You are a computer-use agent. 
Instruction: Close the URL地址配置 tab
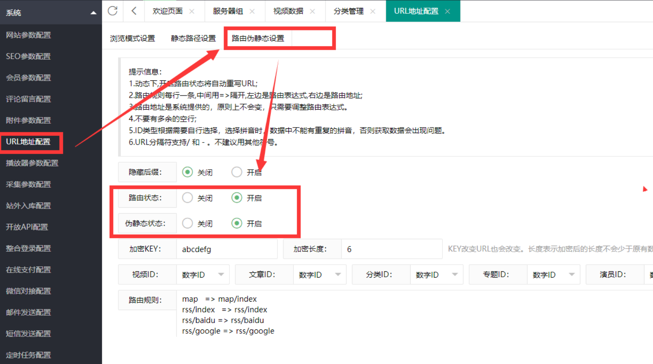point(448,11)
